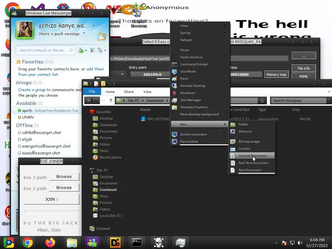Select contact elijah in Offline list
This screenshot has width=332, height=249.
click(27, 139)
